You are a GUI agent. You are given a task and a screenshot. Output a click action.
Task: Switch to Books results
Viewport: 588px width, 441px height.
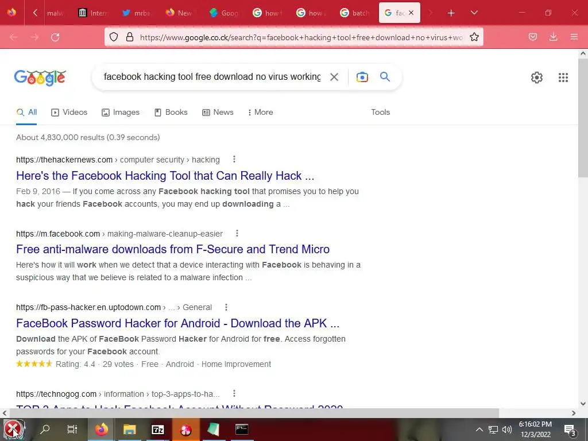[x=171, y=112]
